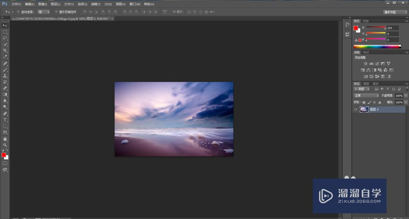Viewport: 409px width, 219px height.
Task: Select the Hand tool
Action: point(5,139)
